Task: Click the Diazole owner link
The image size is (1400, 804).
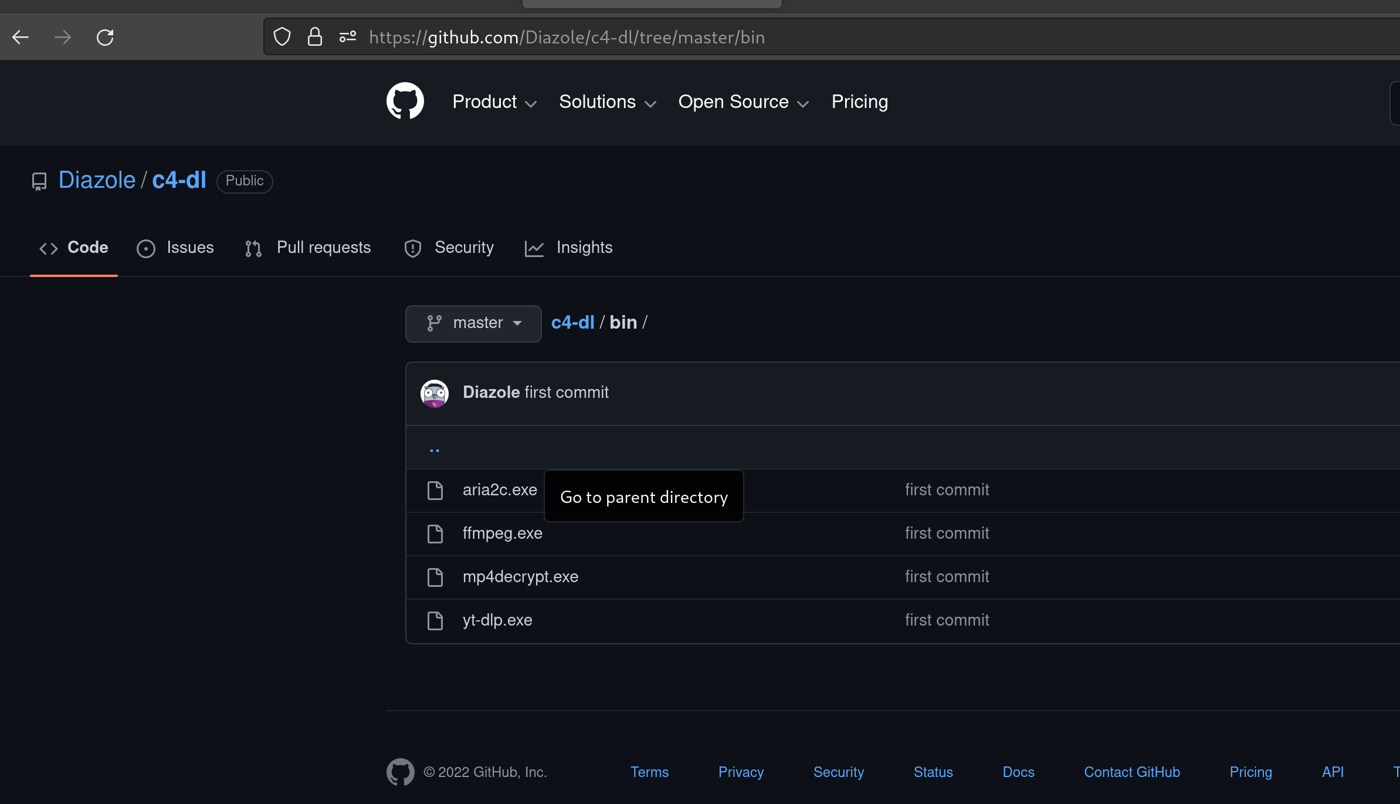Action: [x=97, y=180]
